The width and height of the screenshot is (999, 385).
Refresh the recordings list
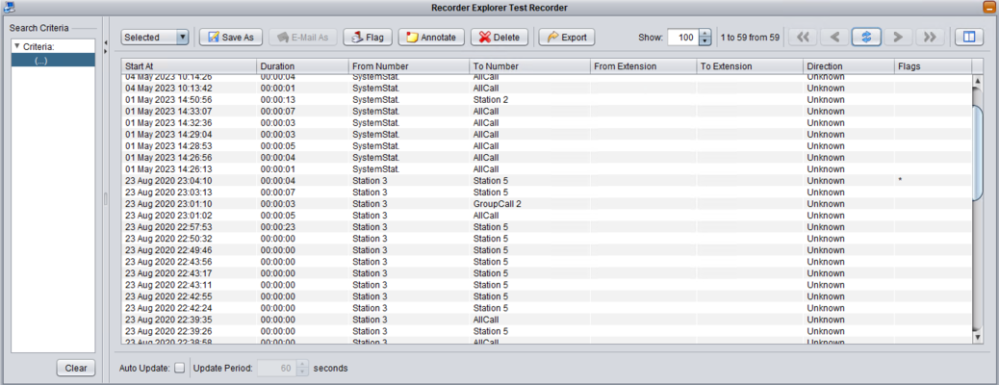coord(866,37)
